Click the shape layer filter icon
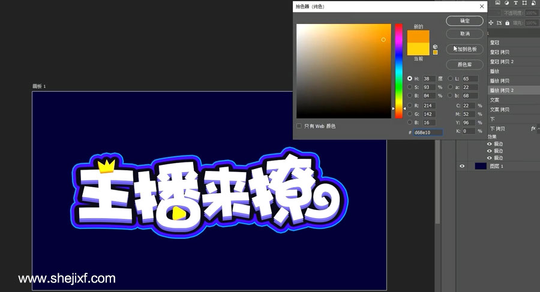Viewport: 540px width, 292px height. pos(525,3)
